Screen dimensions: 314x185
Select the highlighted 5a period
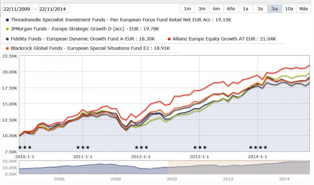coord(274,9)
